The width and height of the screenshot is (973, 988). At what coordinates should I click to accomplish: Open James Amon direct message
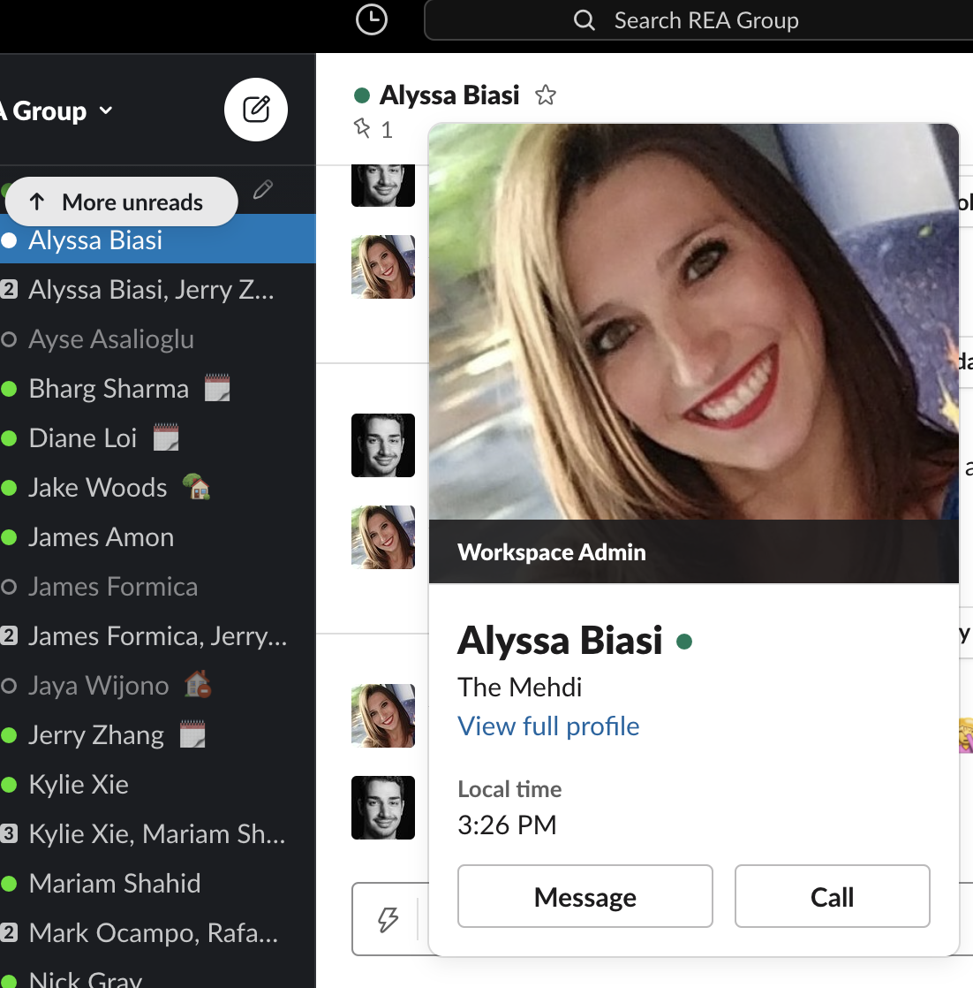pos(158,536)
